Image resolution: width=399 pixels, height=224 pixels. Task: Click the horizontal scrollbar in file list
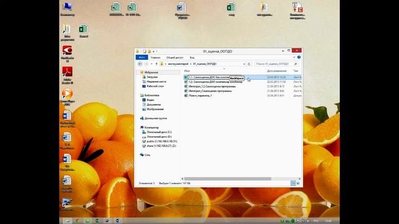click(x=228, y=179)
